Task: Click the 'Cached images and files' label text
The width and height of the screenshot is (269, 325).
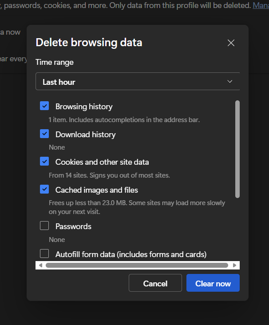Action: click(x=96, y=190)
